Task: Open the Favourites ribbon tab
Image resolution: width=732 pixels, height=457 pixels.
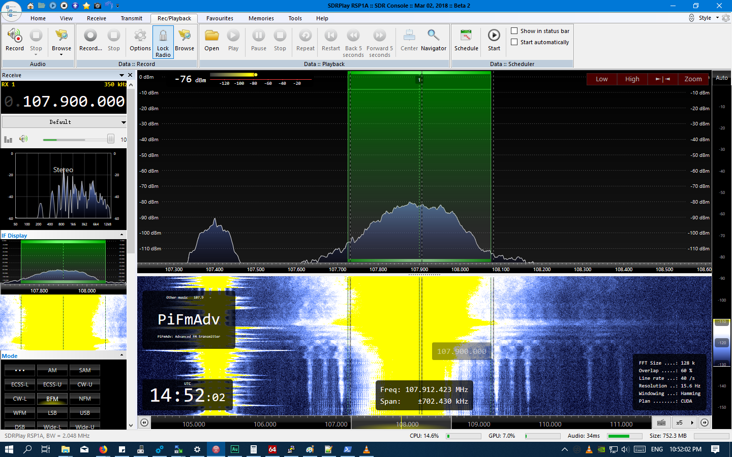Action: click(x=220, y=18)
